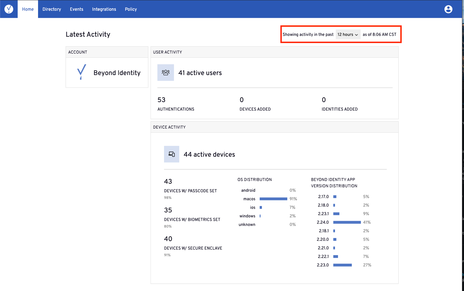
Task: Click the Beyond Identity account name
Action: tap(117, 73)
